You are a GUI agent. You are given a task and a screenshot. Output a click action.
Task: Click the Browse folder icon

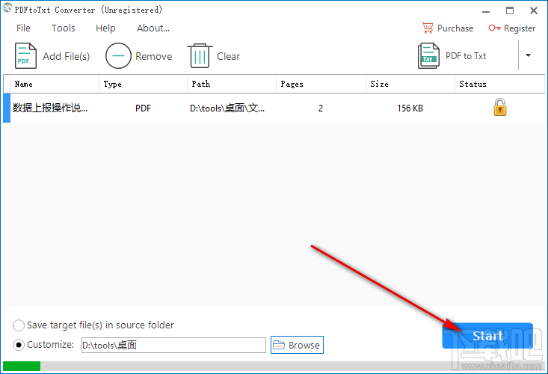pos(279,345)
